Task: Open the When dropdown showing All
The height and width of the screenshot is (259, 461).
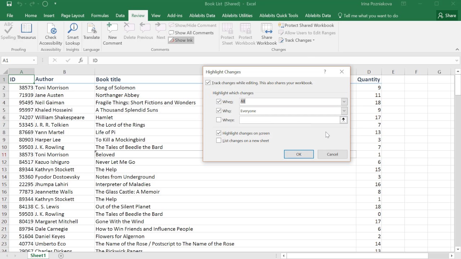Action: pyautogui.click(x=344, y=101)
